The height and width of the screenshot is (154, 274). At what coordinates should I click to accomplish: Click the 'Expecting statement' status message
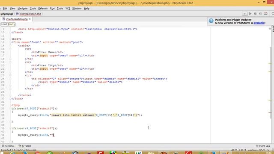tap(25, 150)
